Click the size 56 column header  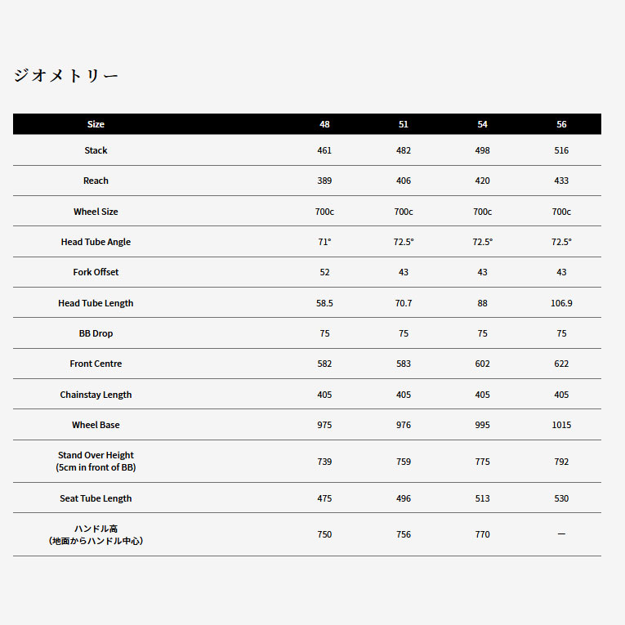[x=561, y=124]
